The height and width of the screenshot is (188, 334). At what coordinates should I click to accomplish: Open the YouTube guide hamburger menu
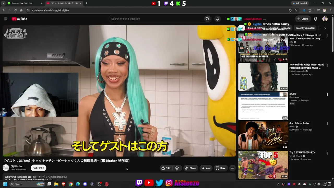pyautogui.click(x=6, y=19)
